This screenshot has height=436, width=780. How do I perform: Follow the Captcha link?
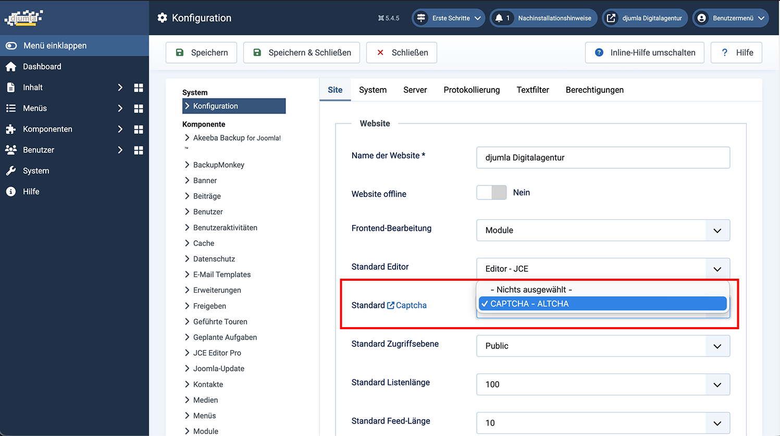pyautogui.click(x=411, y=305)
